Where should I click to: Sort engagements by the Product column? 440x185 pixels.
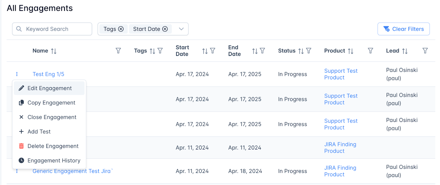click(351, 51)
